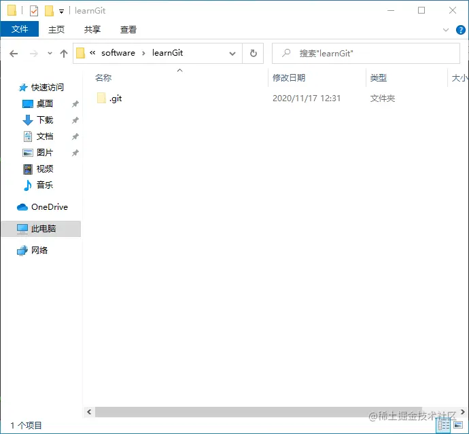
Task: Click the horizontal scrollbar left arrow
Action: tap(89, 412)
